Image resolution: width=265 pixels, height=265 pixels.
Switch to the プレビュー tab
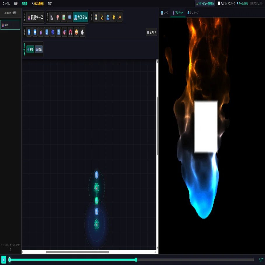(178, 13)
